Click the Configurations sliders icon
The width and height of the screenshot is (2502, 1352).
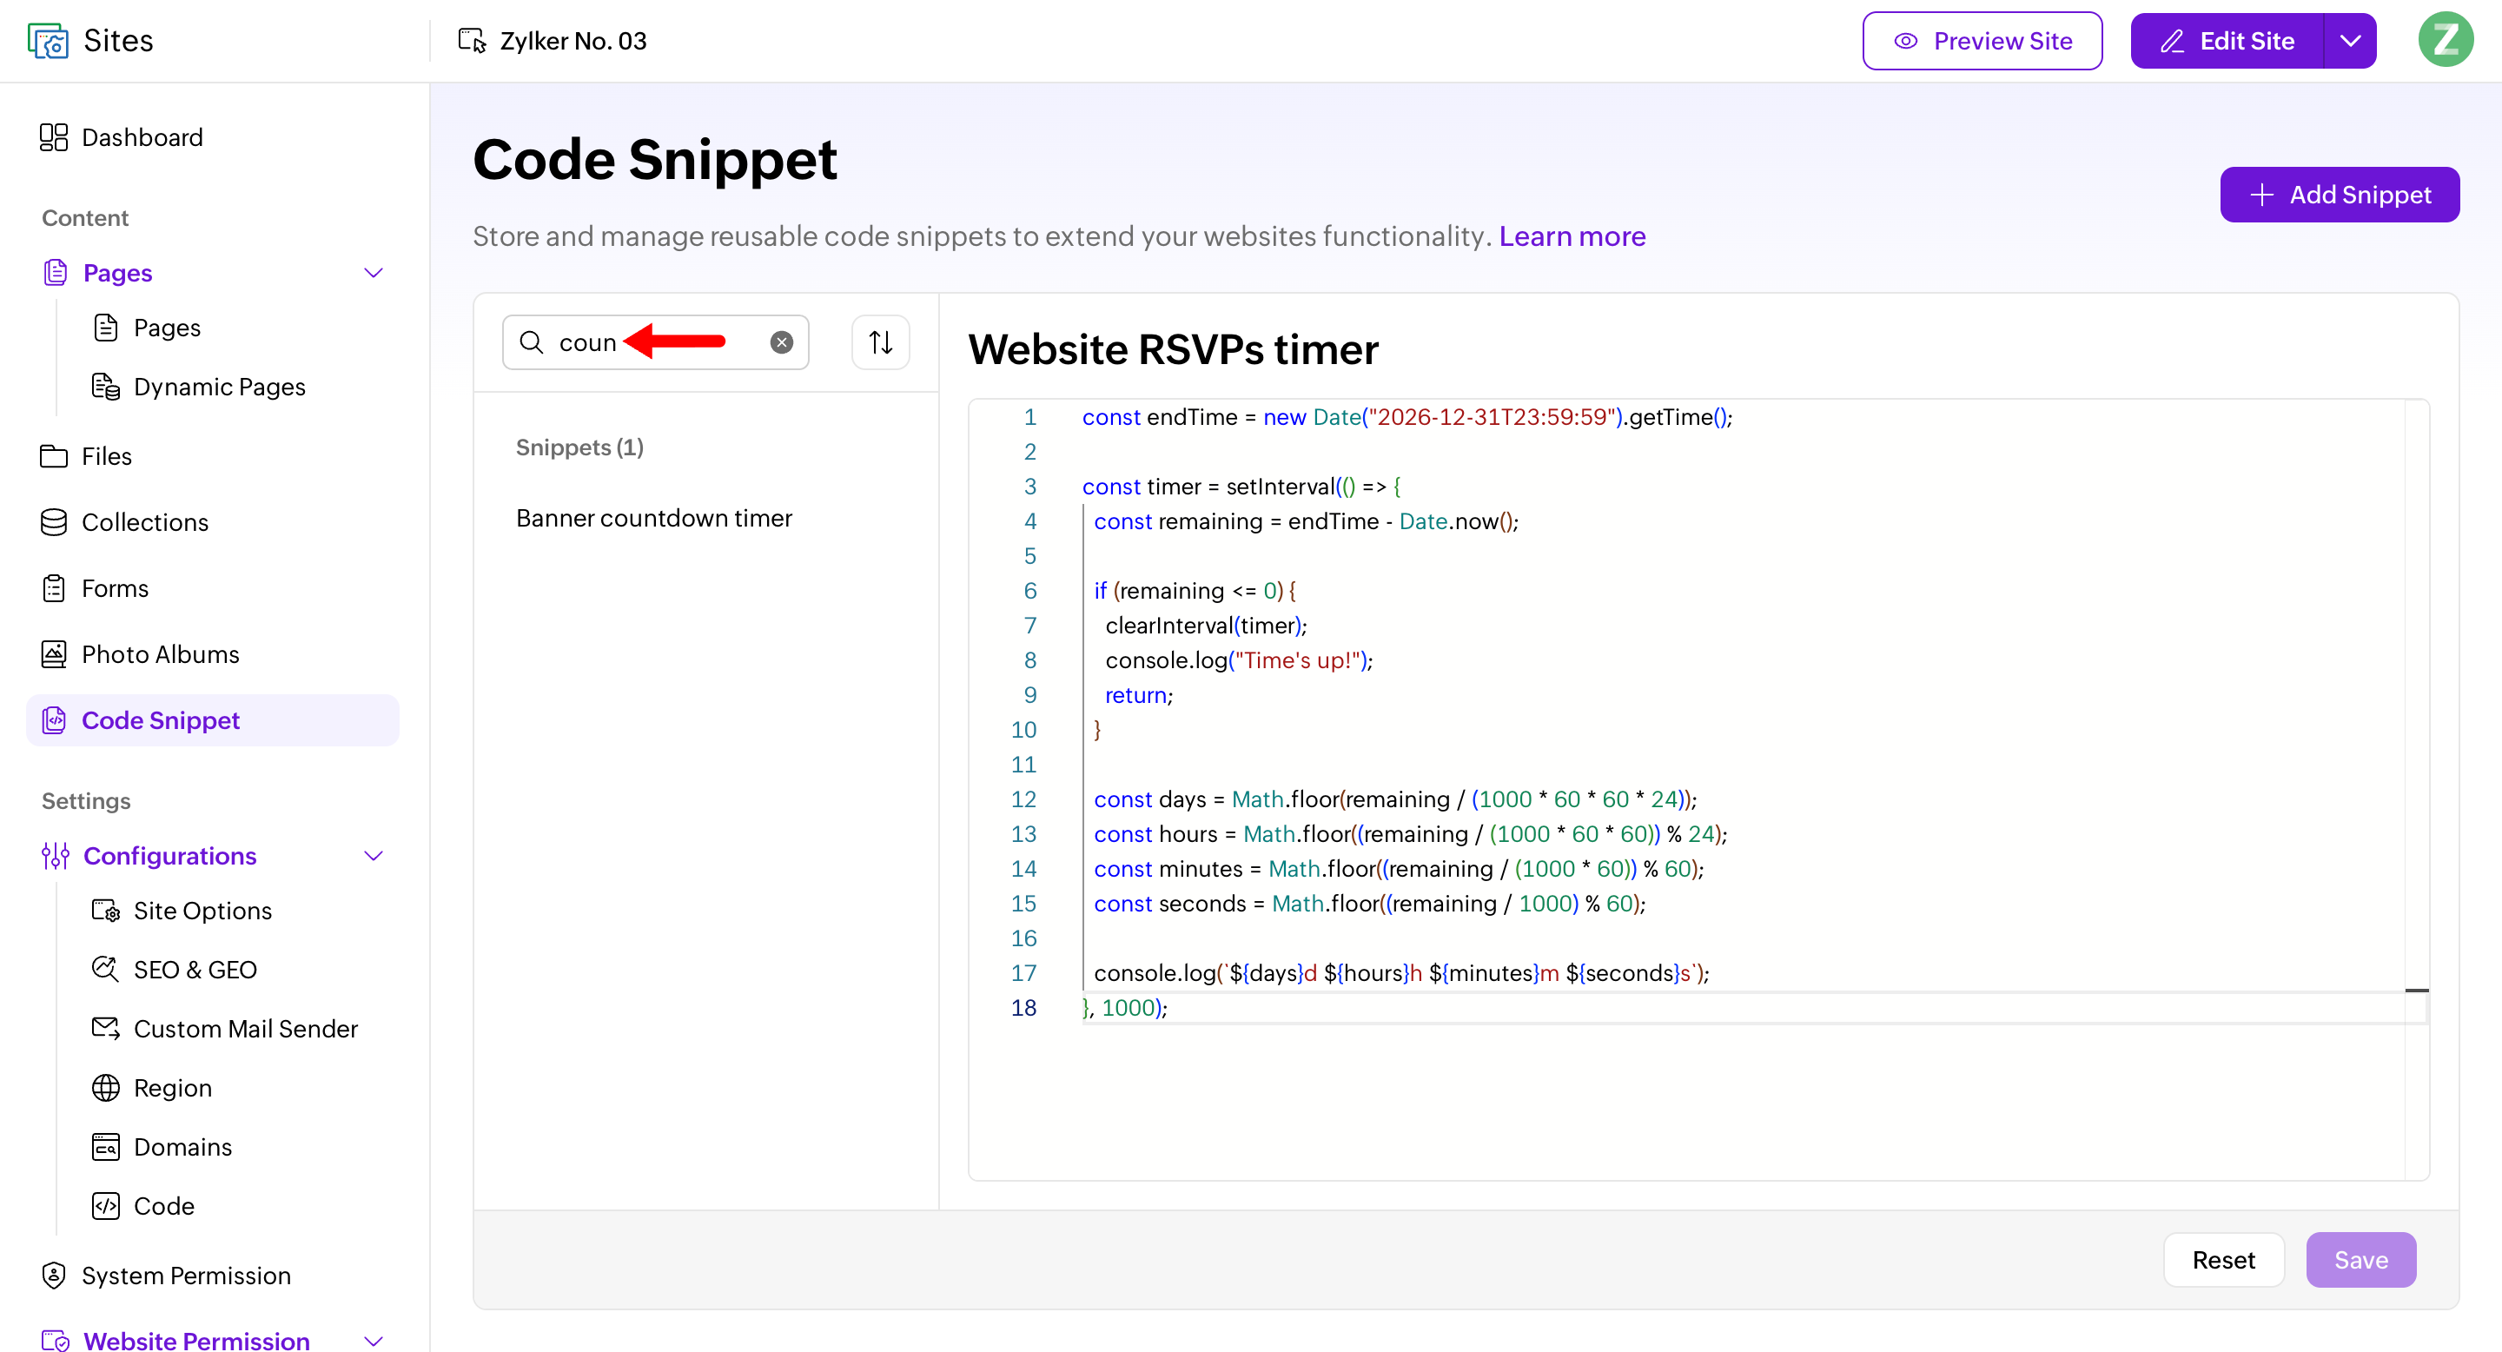55,856
